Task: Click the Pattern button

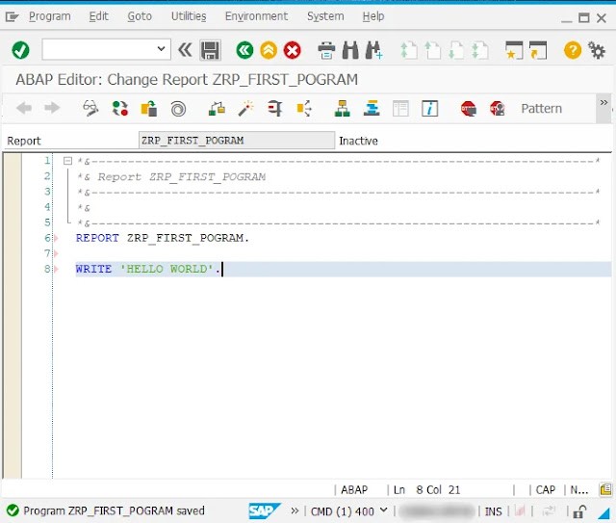Action: tap(541, 108)
